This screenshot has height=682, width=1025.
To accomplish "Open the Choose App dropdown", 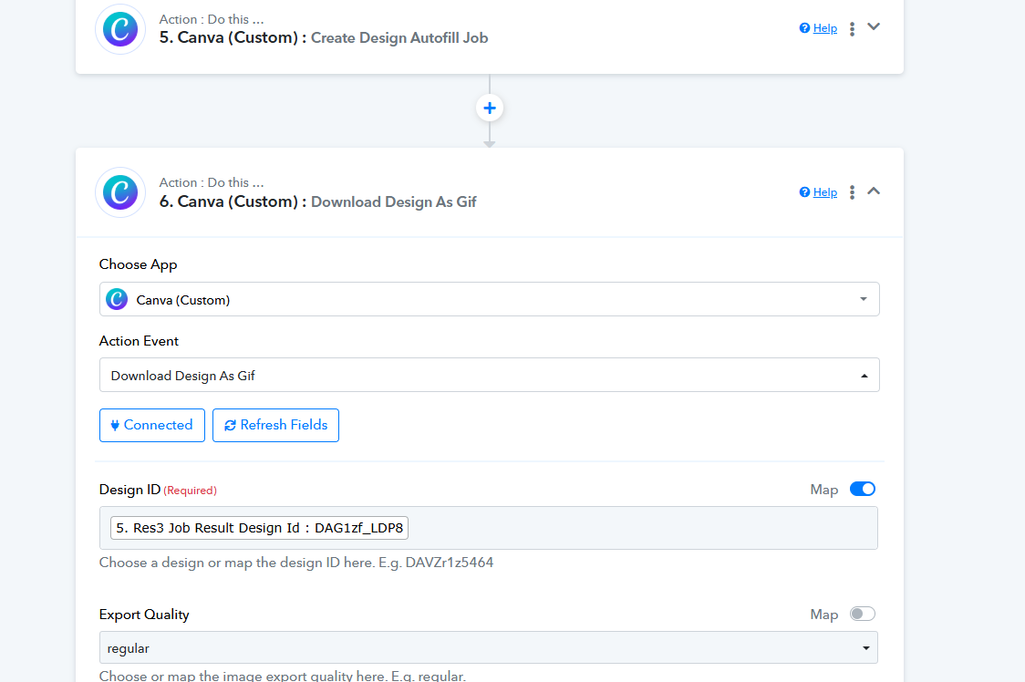I will coord(489,299).
